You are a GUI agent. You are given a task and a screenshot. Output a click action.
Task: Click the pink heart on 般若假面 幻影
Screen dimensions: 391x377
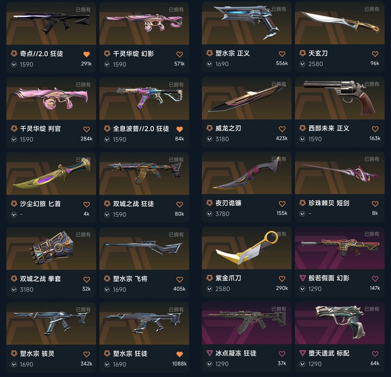(375, 278)
